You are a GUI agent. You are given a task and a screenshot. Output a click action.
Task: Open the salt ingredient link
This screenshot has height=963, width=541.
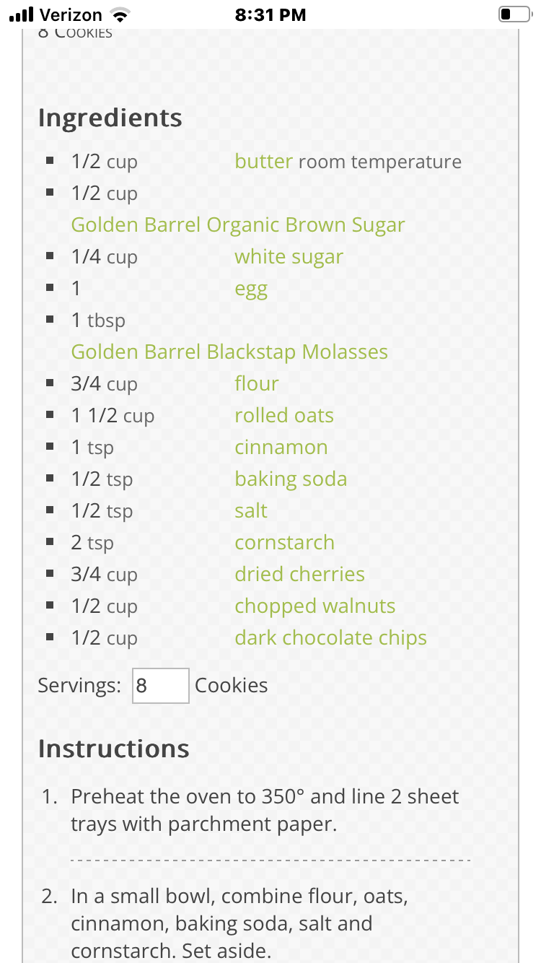[x=250, y=511]
